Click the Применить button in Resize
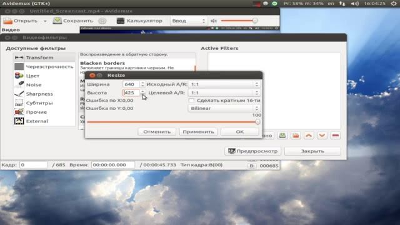The width and height of the screenshot is (400, 225). click(198, 132)
